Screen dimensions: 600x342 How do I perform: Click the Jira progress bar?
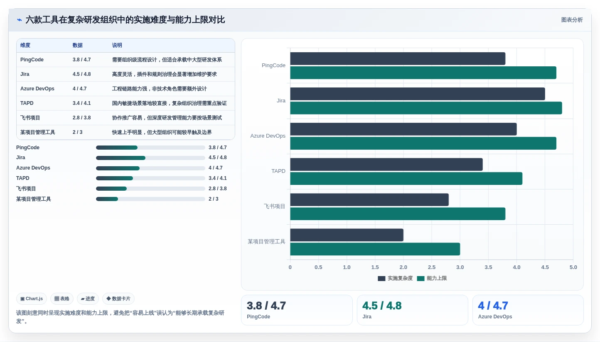(150, 158)
